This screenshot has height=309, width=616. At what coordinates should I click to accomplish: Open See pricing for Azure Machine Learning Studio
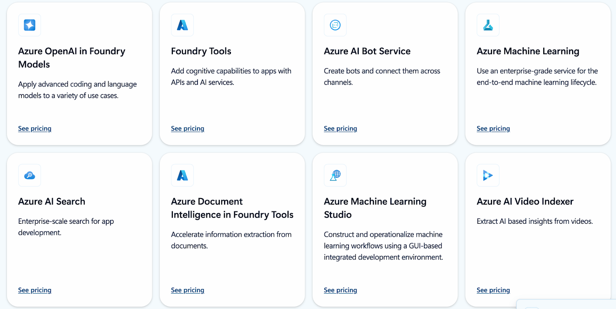340,290
